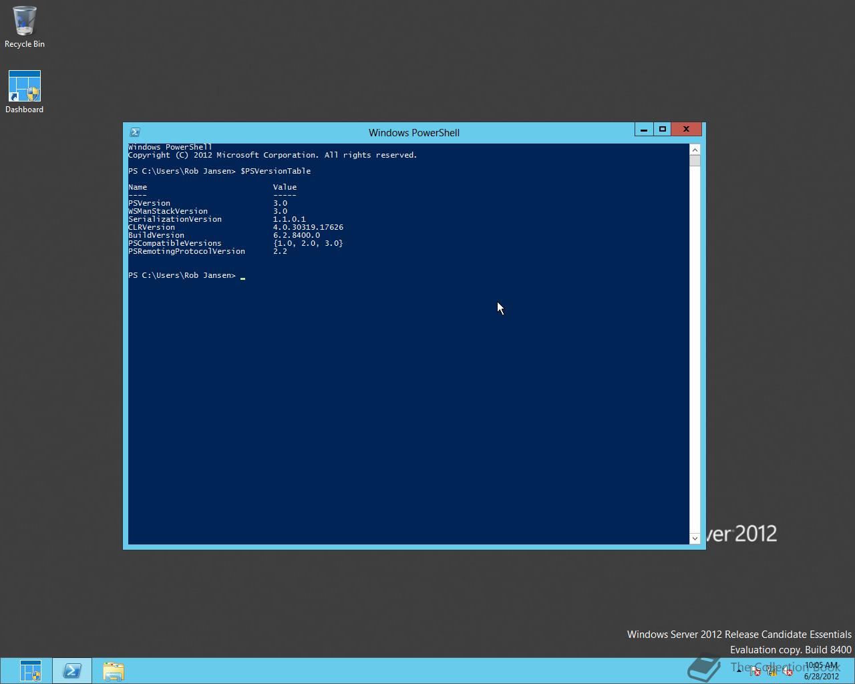
Task: Click the WSManStackVersion row name
Action: coord(168,211)
